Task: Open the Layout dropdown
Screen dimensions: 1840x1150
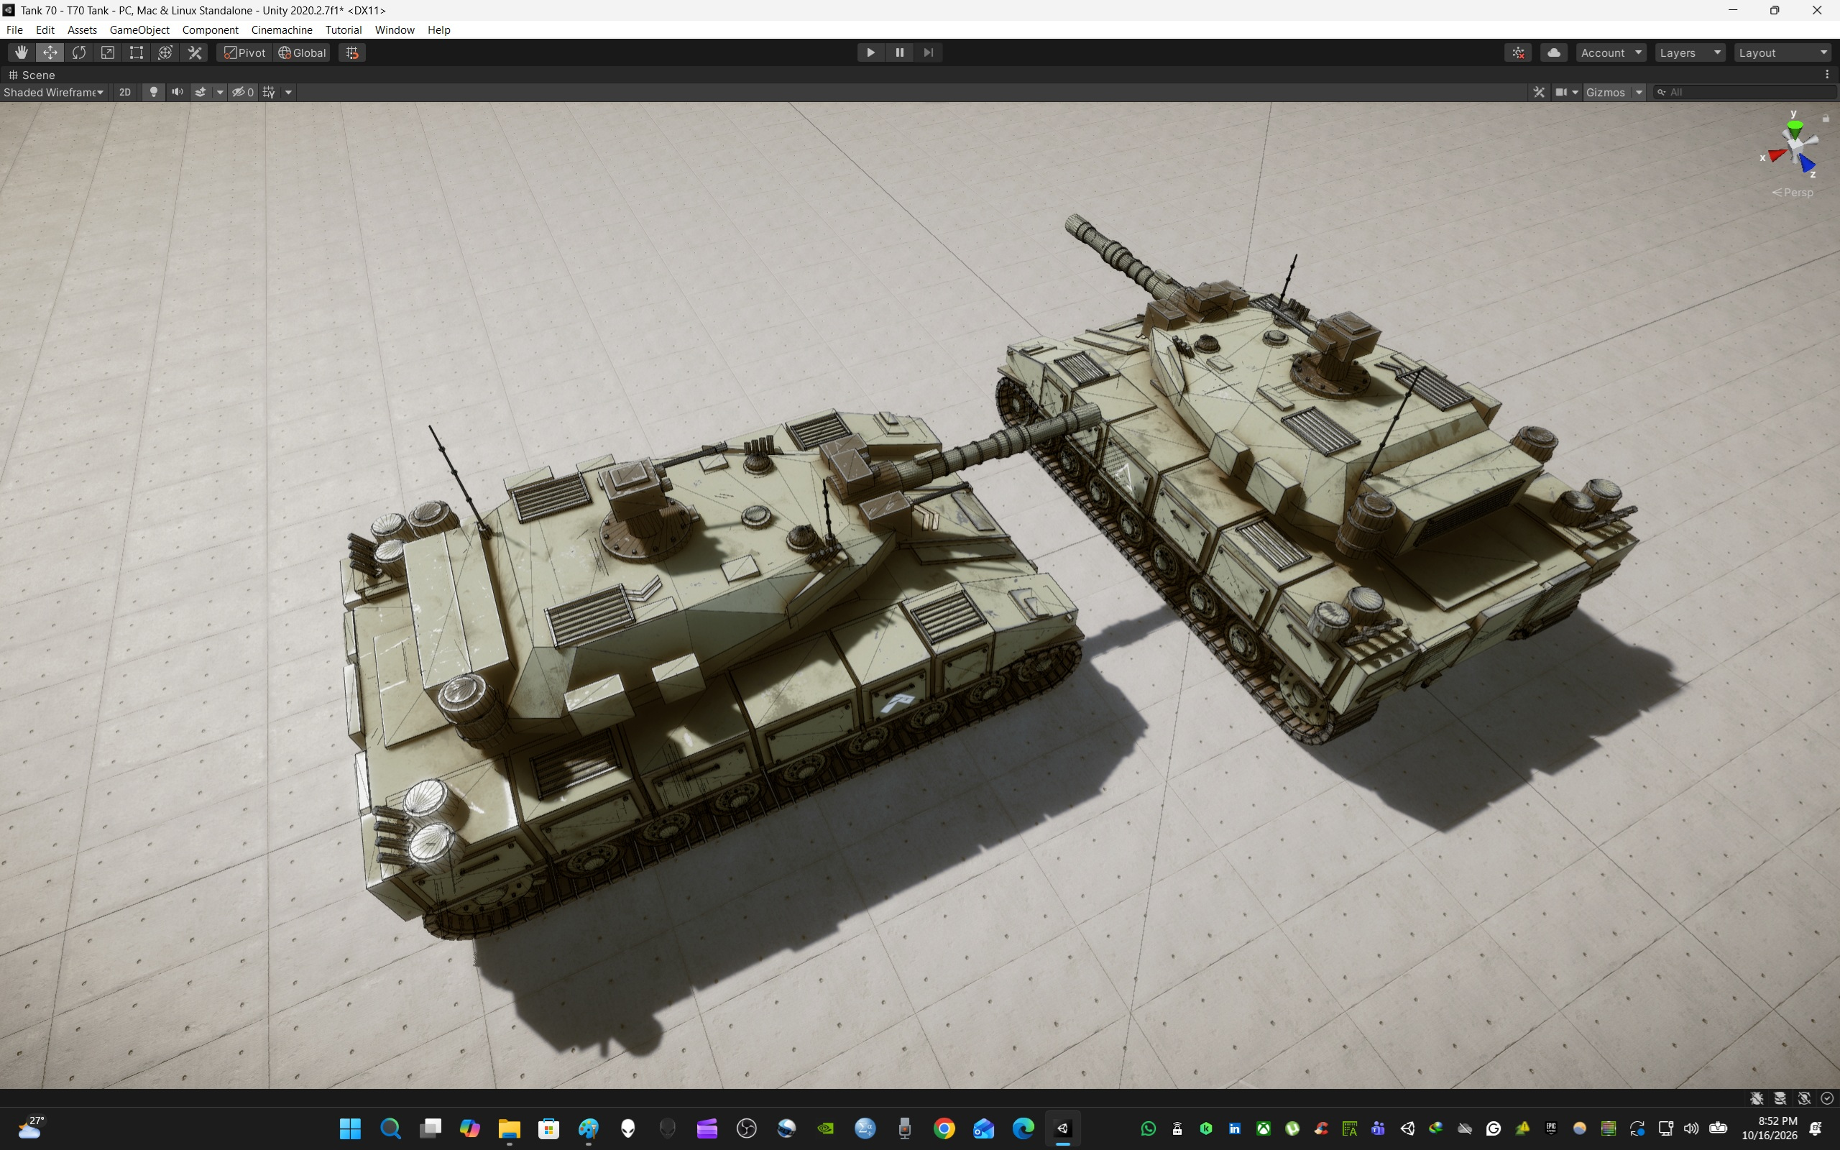Action: pyautogui.click(x=1783, y=52)
